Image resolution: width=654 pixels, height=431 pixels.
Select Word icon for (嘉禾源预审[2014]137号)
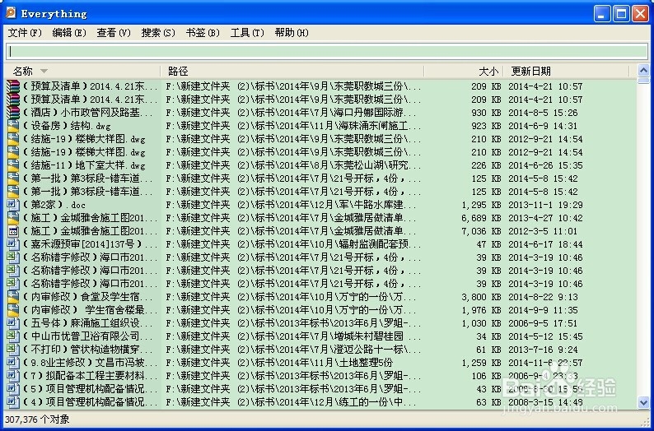coord(13,244)
